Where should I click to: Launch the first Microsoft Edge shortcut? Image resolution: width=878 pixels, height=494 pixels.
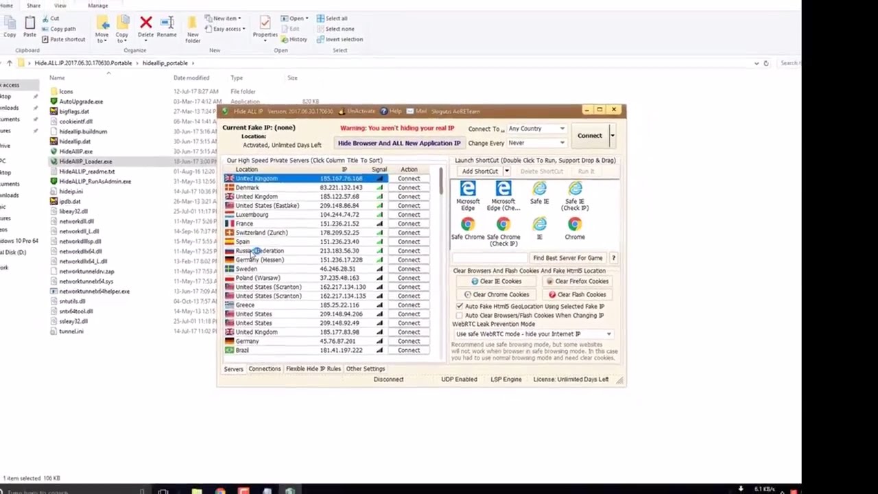[468, 196]
